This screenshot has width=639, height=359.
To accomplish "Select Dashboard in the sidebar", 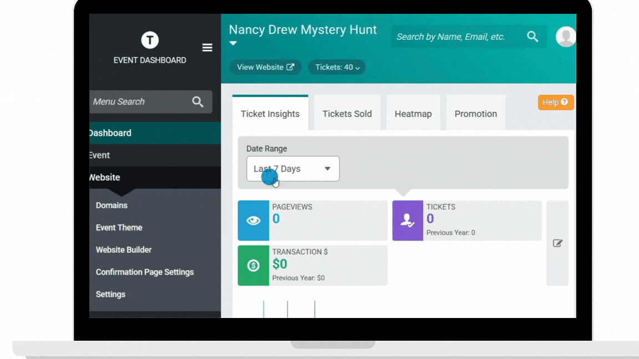I will (x=155, y=133).
